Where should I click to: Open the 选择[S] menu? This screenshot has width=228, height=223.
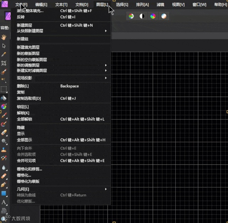pyautogui.click(x=122, y=5)
